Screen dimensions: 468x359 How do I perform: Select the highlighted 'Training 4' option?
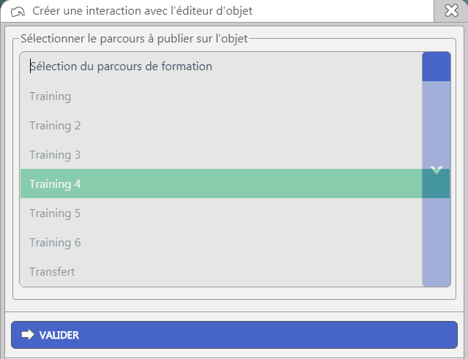(x=221, y=184)
